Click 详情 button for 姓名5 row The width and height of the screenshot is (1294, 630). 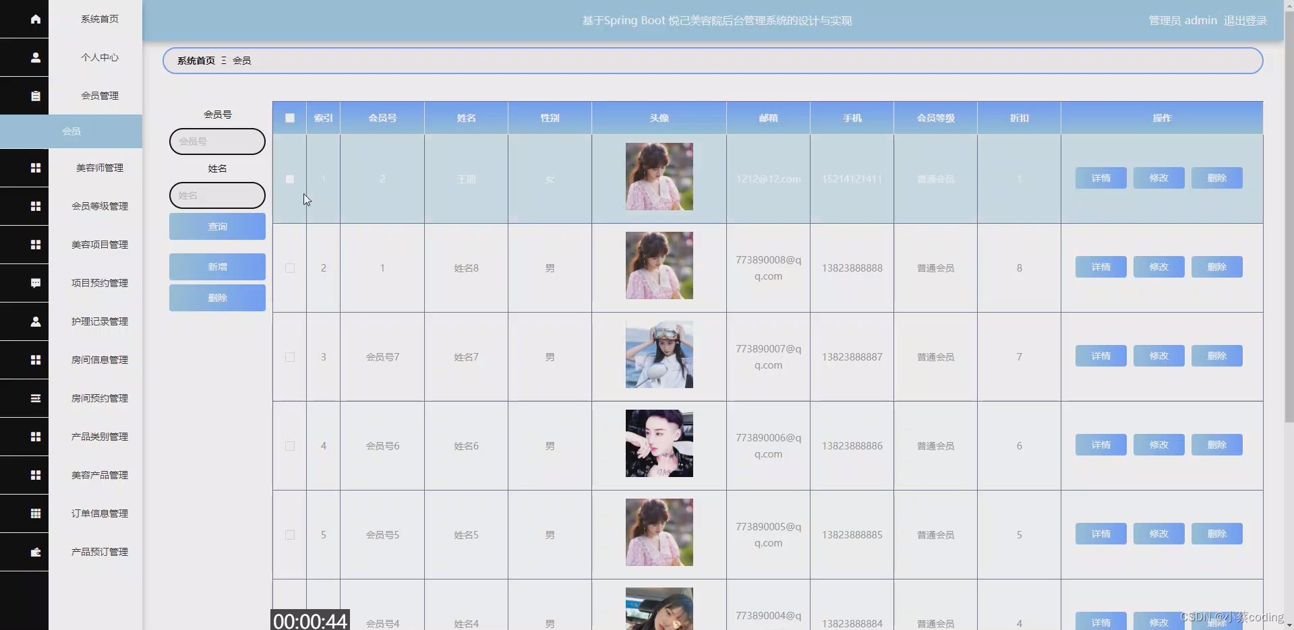1101,534
